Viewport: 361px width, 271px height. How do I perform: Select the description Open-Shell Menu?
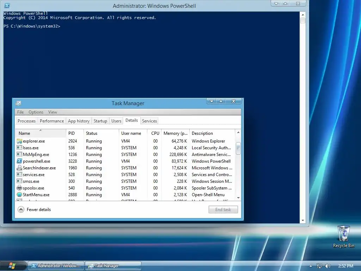(x=208, y=194)
